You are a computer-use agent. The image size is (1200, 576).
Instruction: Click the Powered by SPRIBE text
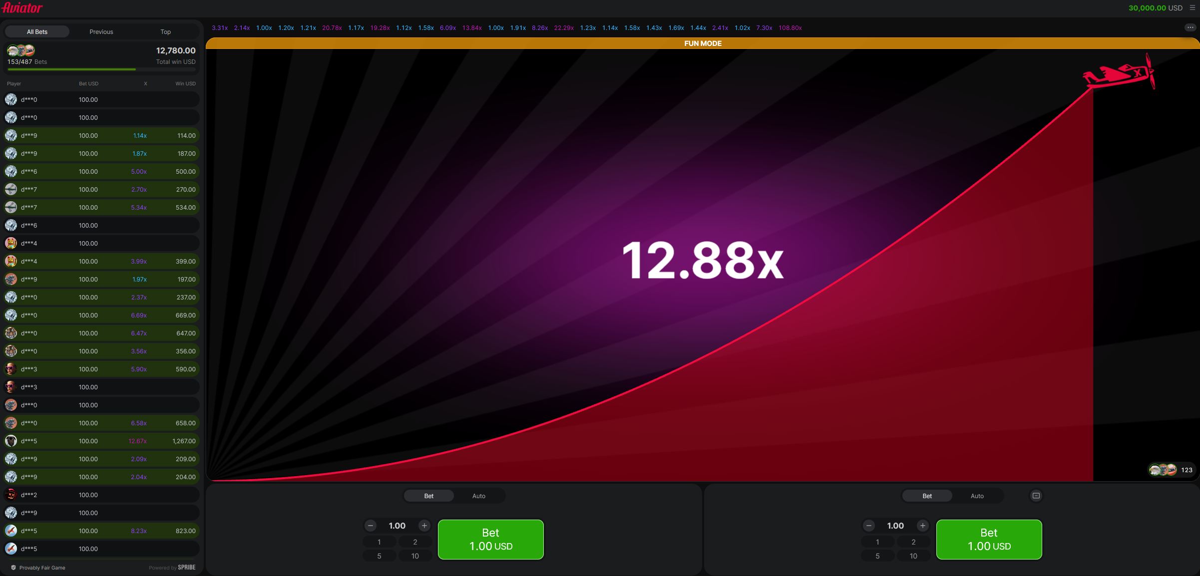[x=172, y=568]
